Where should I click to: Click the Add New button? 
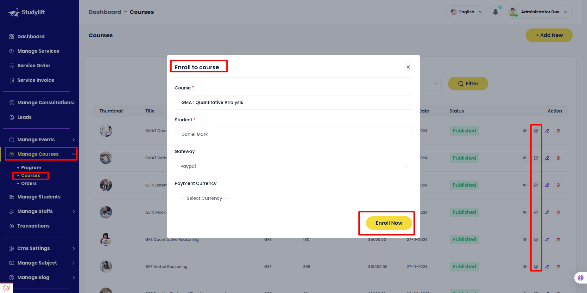(549, 35)
